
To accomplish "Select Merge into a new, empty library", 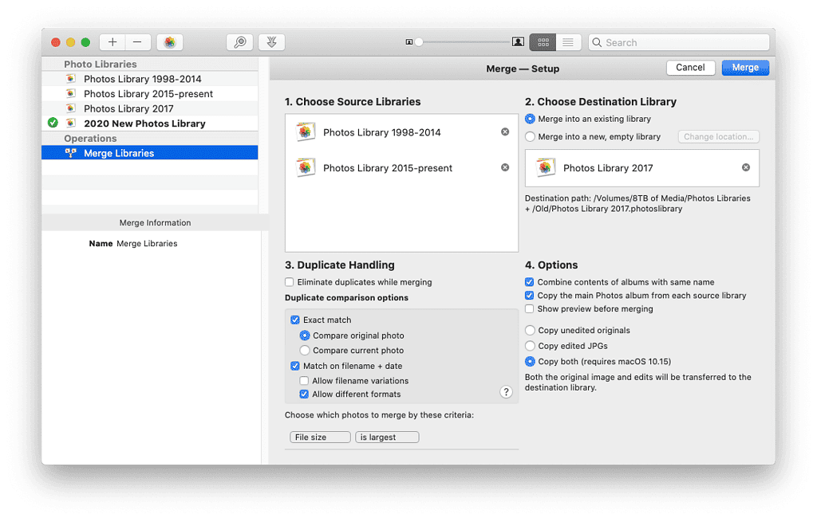I will point(530,136).
